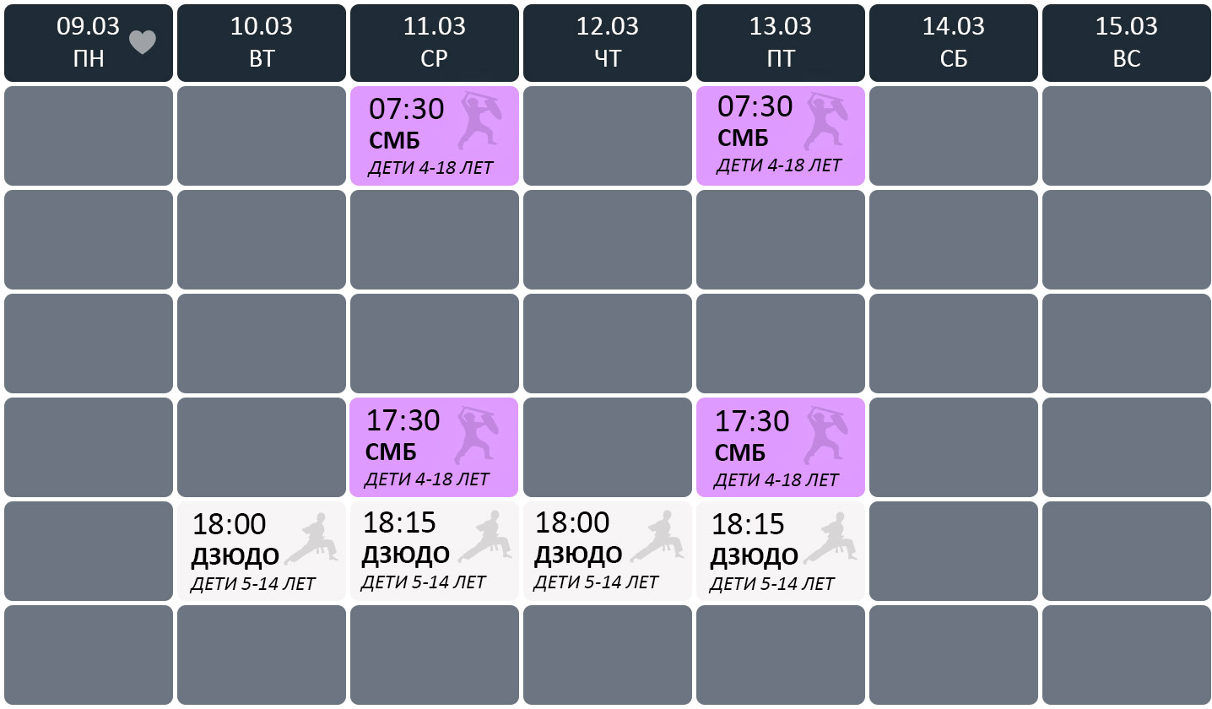Click ДЕТИ 5-14 ЛЕТ under Thursday ДЗЮДО

(596, 582)
